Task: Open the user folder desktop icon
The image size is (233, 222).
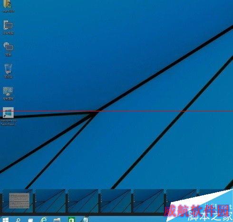Action: point(8,6)
